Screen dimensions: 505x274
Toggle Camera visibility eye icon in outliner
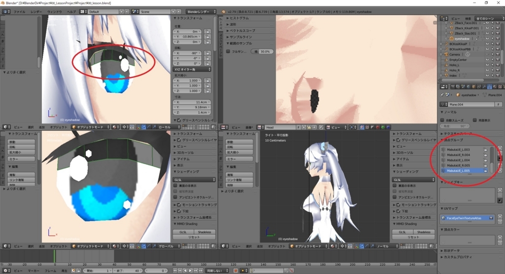(487, 54)
